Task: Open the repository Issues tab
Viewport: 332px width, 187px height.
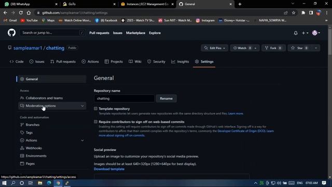Action: 37,61
